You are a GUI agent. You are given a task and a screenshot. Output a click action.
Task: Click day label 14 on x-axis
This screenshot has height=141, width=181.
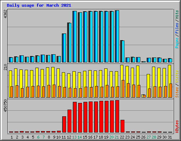click(80, 137)
